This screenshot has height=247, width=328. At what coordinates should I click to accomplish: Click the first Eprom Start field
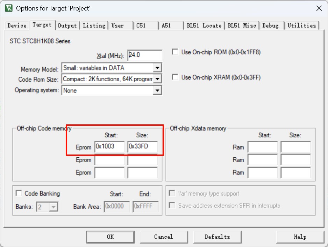[109, 147]
